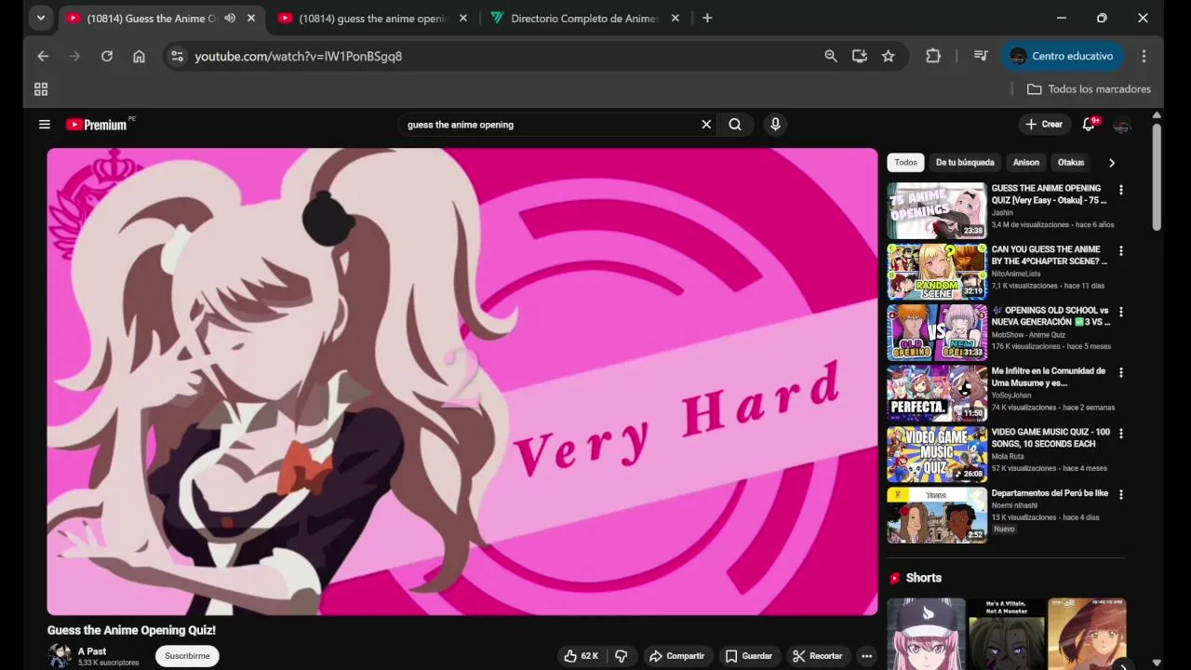Open Video Game Music Quiz thumbnail

(x=937, y=454)
